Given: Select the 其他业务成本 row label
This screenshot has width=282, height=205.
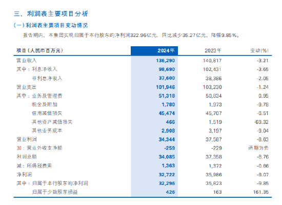Looking at the screenshot, I should point(47,131).
